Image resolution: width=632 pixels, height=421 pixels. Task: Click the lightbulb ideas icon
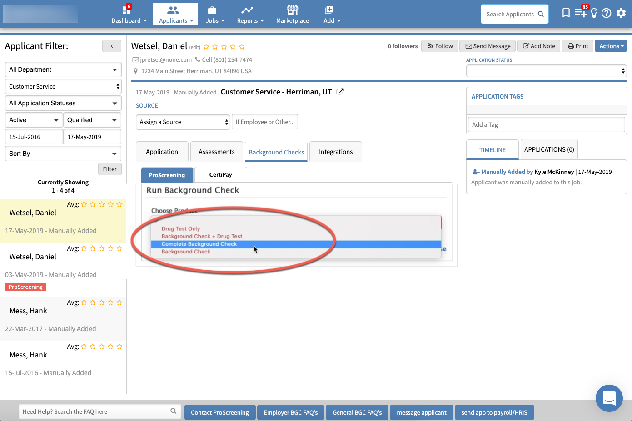coord(594,14)
